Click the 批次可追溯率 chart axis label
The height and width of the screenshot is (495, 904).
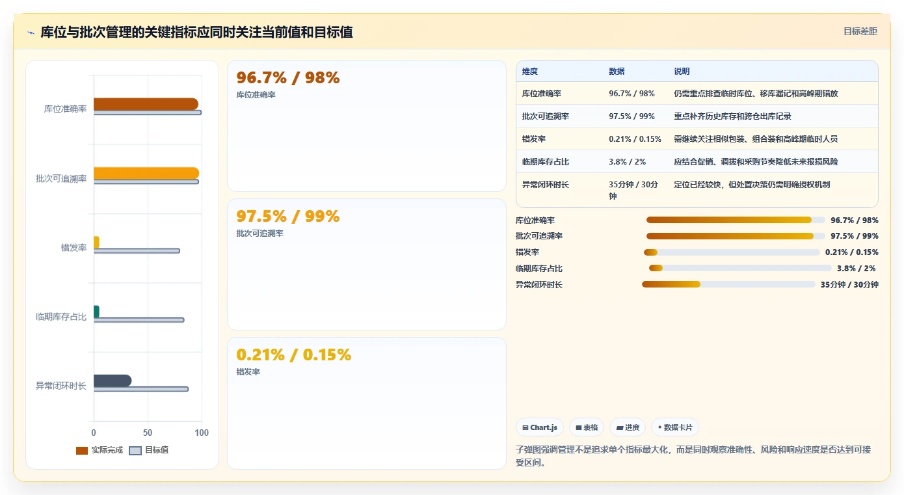(61, 179)
